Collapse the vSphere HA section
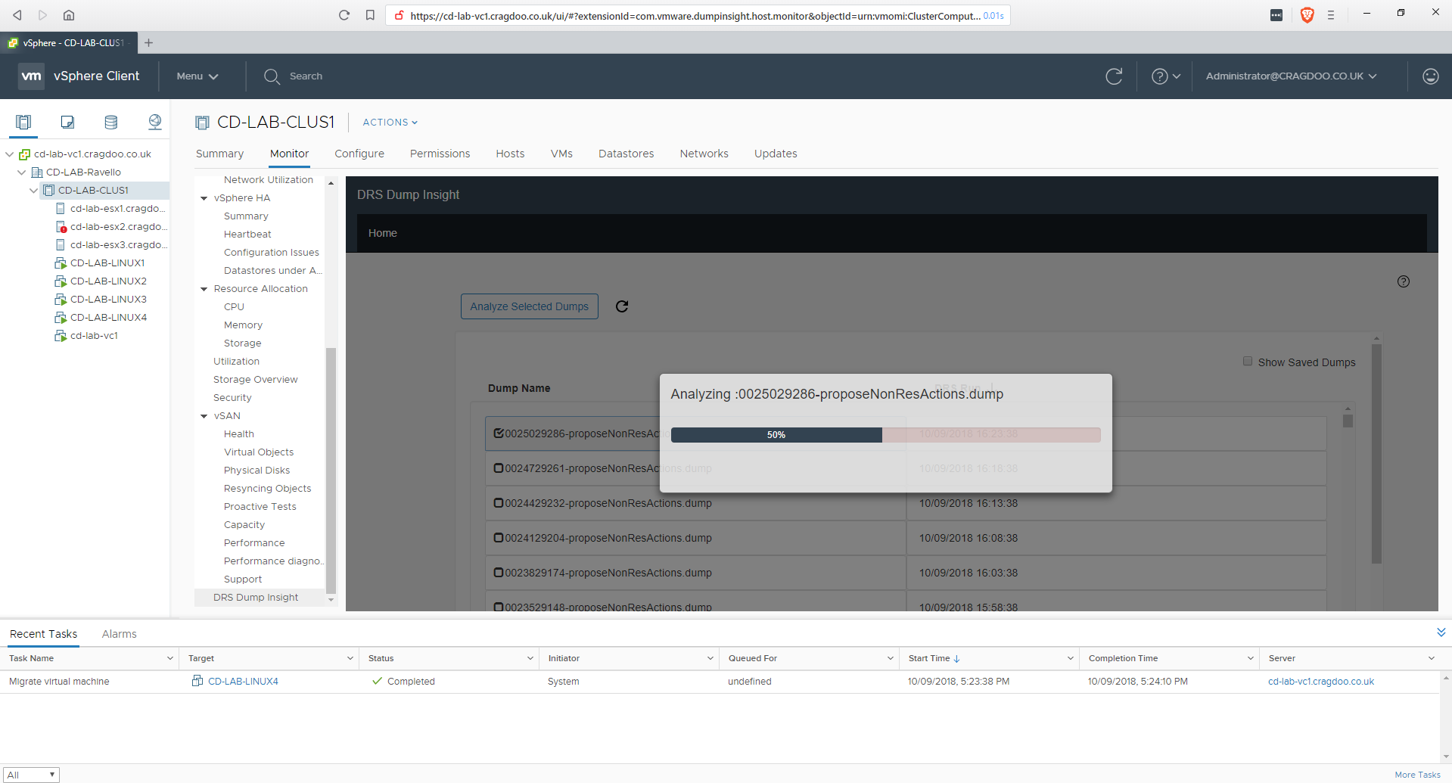Image resolution: width=1452 pixels, height=783 pixels. tap(204, 198)
